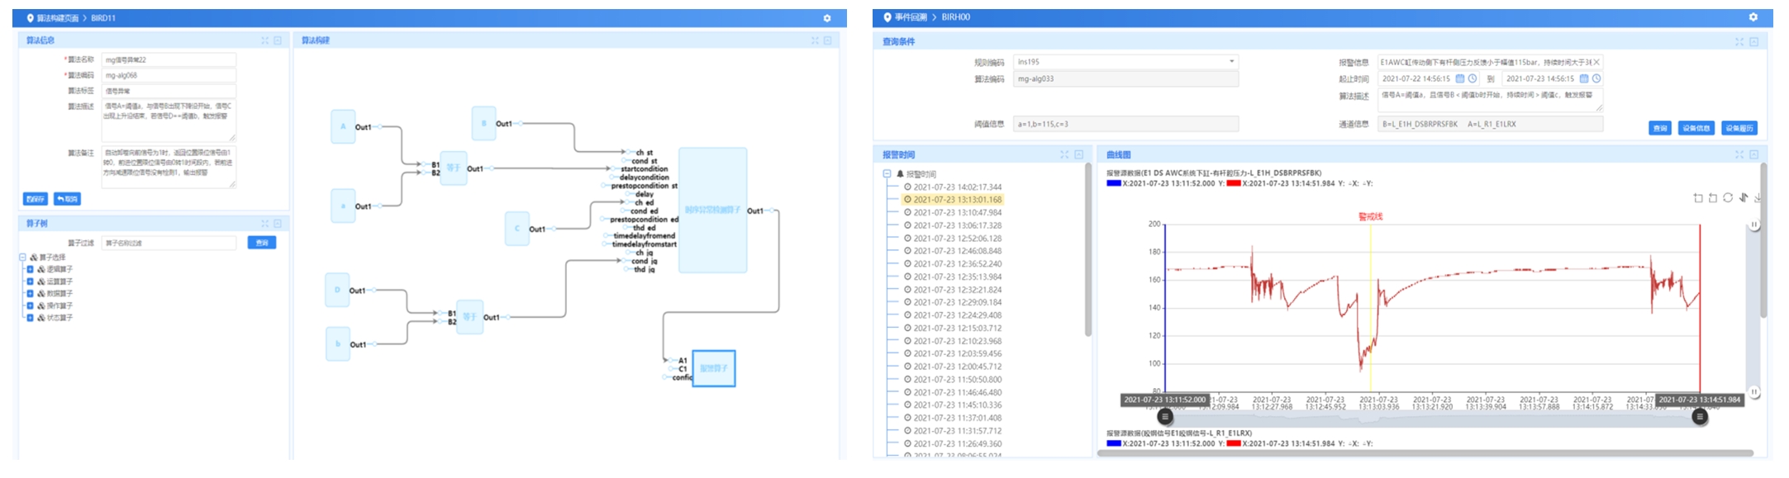1789x478 pixels.
Task: Expand the 逻辑算子 tree node
Action: (31, 269)
